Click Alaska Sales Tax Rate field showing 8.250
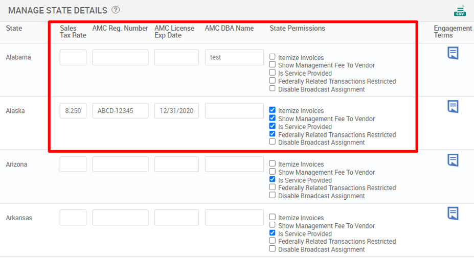 pos(73,110)
